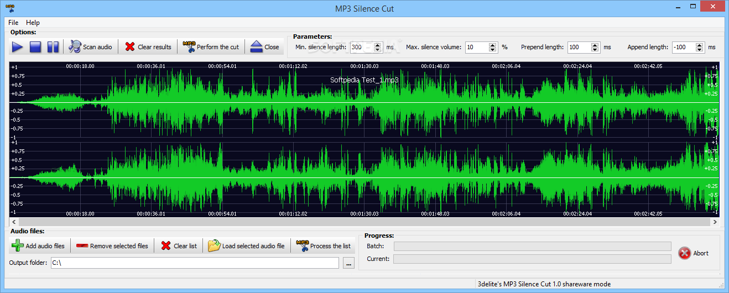Click the Load selected audio file folder icon

(214, 246)
